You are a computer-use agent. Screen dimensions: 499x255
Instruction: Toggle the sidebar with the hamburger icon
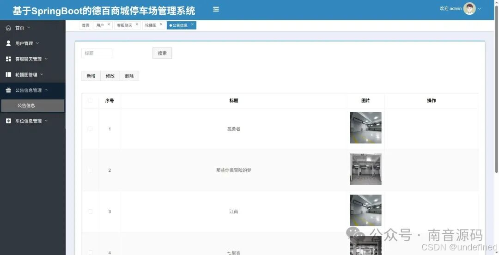216,9
